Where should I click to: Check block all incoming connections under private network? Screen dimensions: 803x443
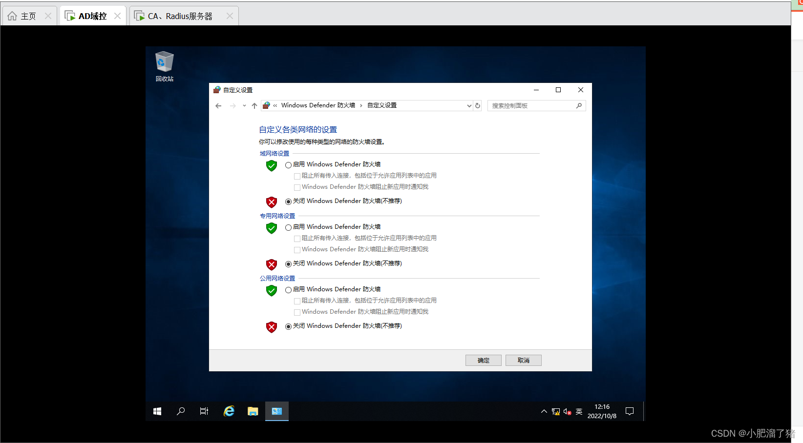point(297,239)
